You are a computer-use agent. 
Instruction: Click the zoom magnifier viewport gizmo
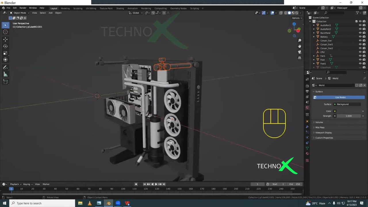click(300, 41)
